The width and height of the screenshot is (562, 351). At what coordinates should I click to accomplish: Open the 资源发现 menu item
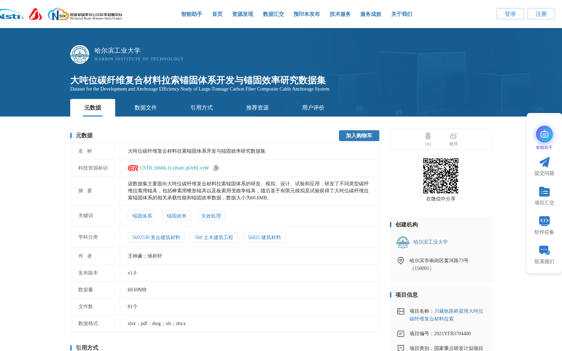[x=242, y=14]
